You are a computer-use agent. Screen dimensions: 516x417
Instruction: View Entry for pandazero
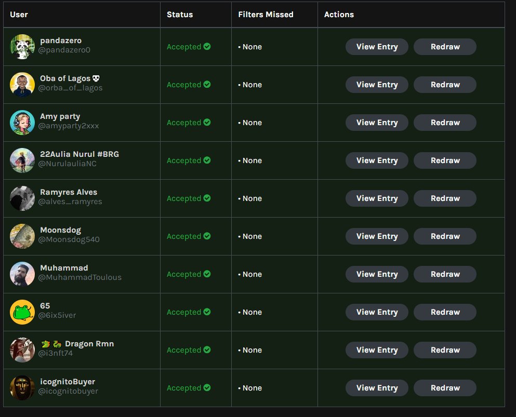[377, 46]
